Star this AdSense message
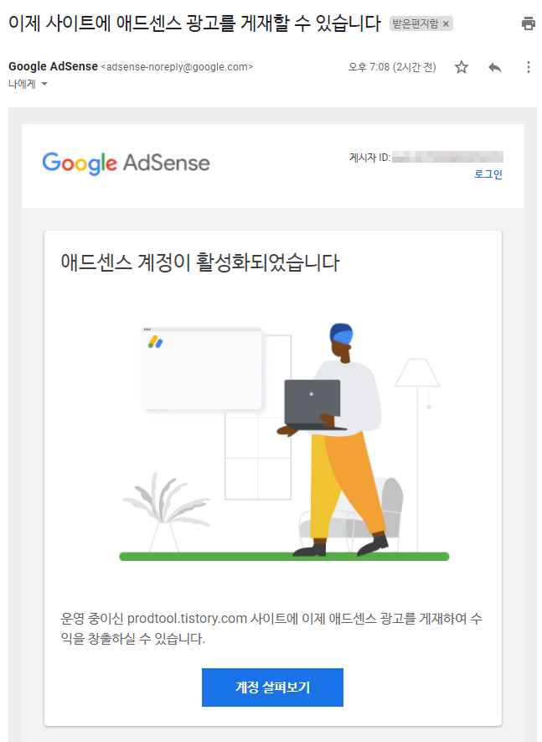The image size is (542, 742). point(461,67)
